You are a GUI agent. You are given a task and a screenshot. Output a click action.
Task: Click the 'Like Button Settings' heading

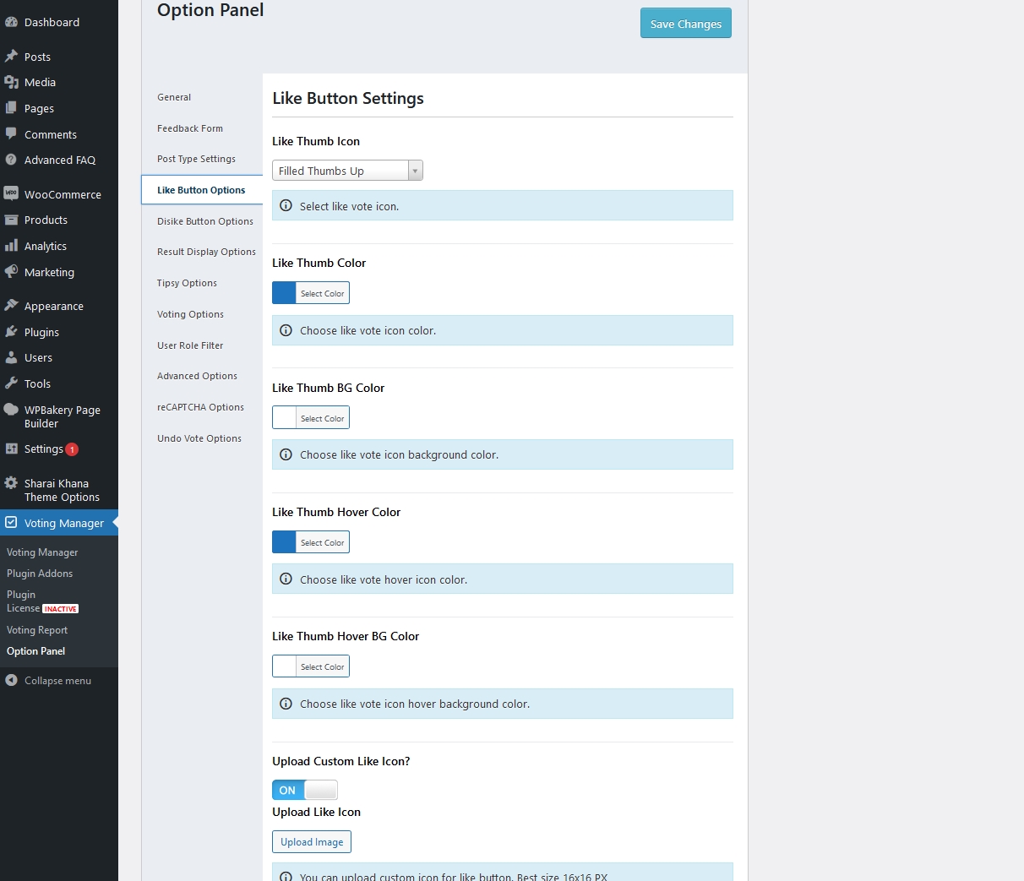tap(348, 98)
